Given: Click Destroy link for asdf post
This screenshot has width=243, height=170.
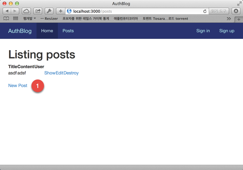Looking at the screenshot, I should pos(71,73).
